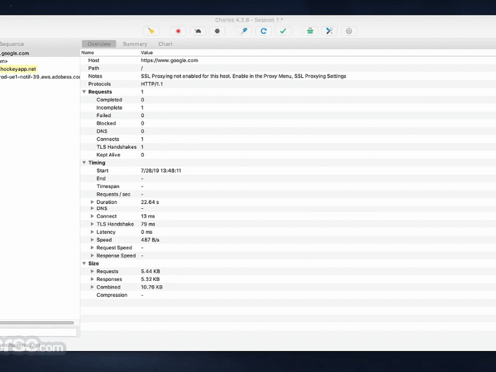
Task: Click the Combined size 10.76 KB
Action: (x=151, y=287)
